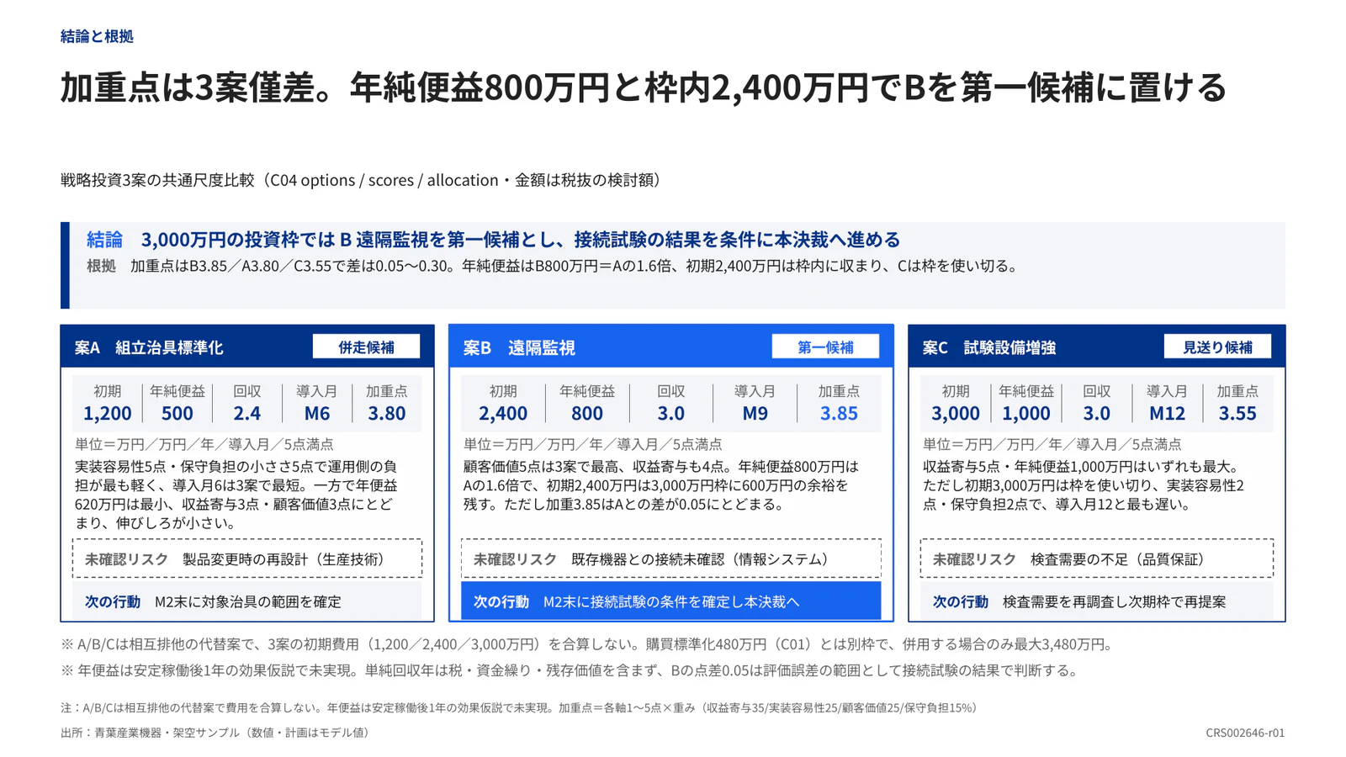
Task: Select the footnote starting ※ 年便益は安定稼働後1年
Action: (x=570, y=670)
